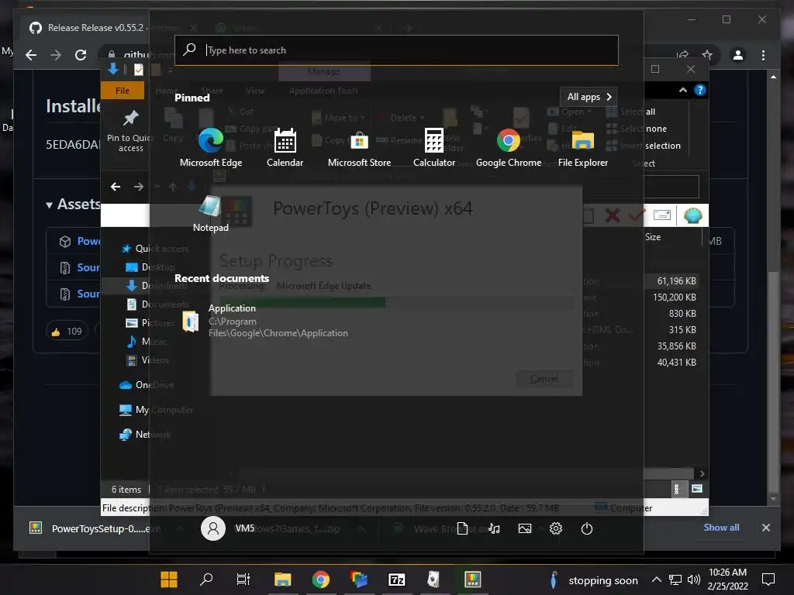The image size is (794, 595).
Task: Click the '6 items' status text
Action: point(126,490)
